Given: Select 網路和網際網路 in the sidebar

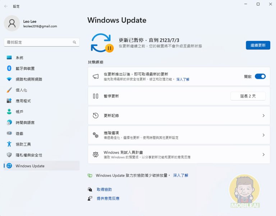Looking at the screenshot, I should coord(42,79).
